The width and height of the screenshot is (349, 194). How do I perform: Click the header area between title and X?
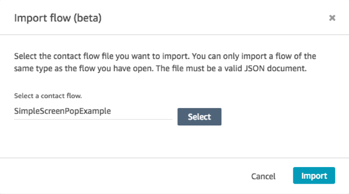(214, 18)
